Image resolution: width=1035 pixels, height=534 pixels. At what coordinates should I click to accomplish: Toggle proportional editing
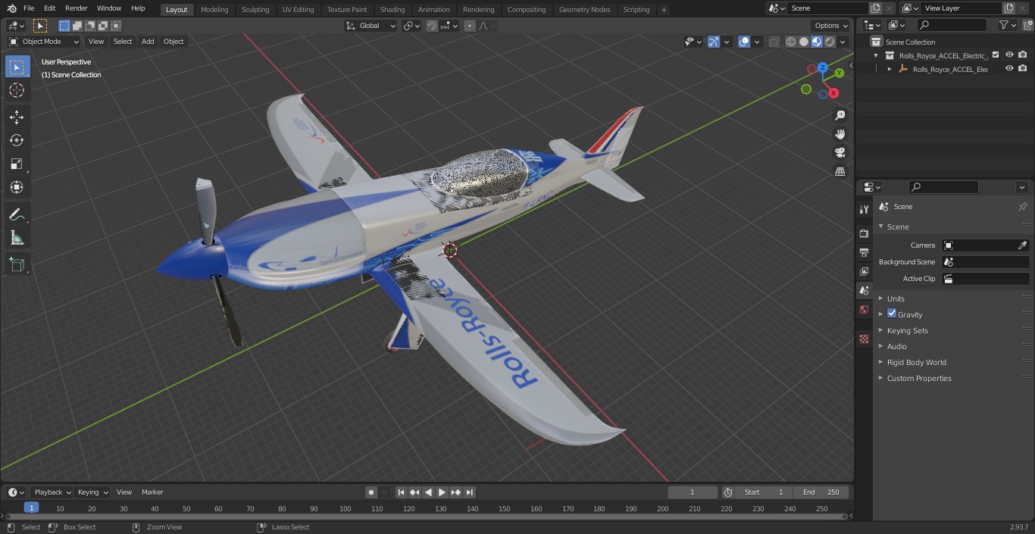[x=470, y=26]
